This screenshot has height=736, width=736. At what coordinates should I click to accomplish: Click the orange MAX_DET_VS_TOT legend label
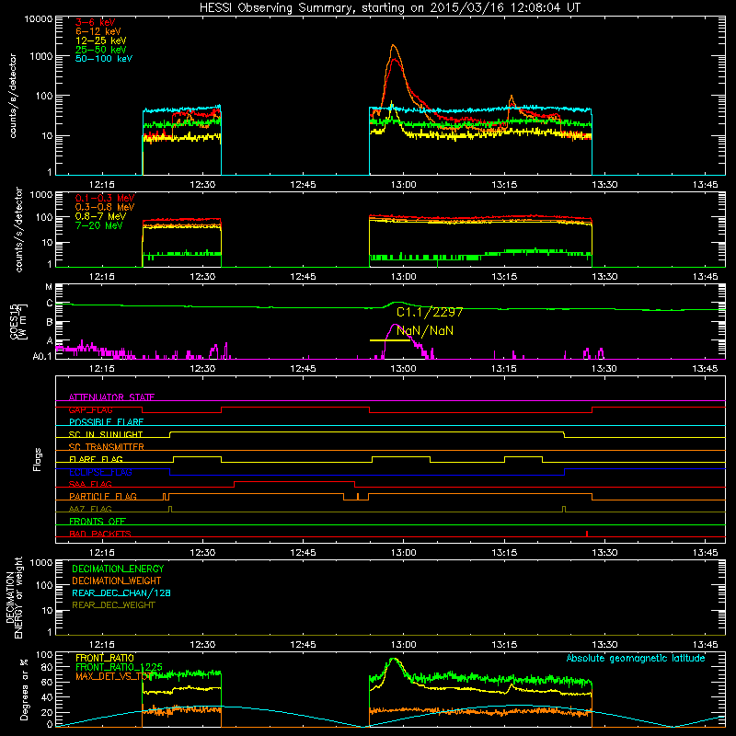(x=113, y=676)
